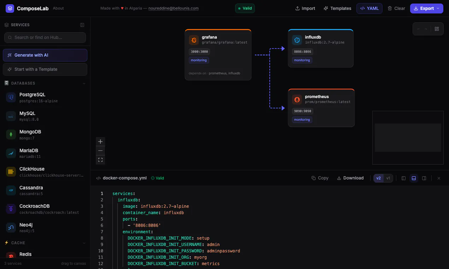Click the redo arrow in canvas toolbar
Viewport: 449px width, 269px height.
(426, 29)
